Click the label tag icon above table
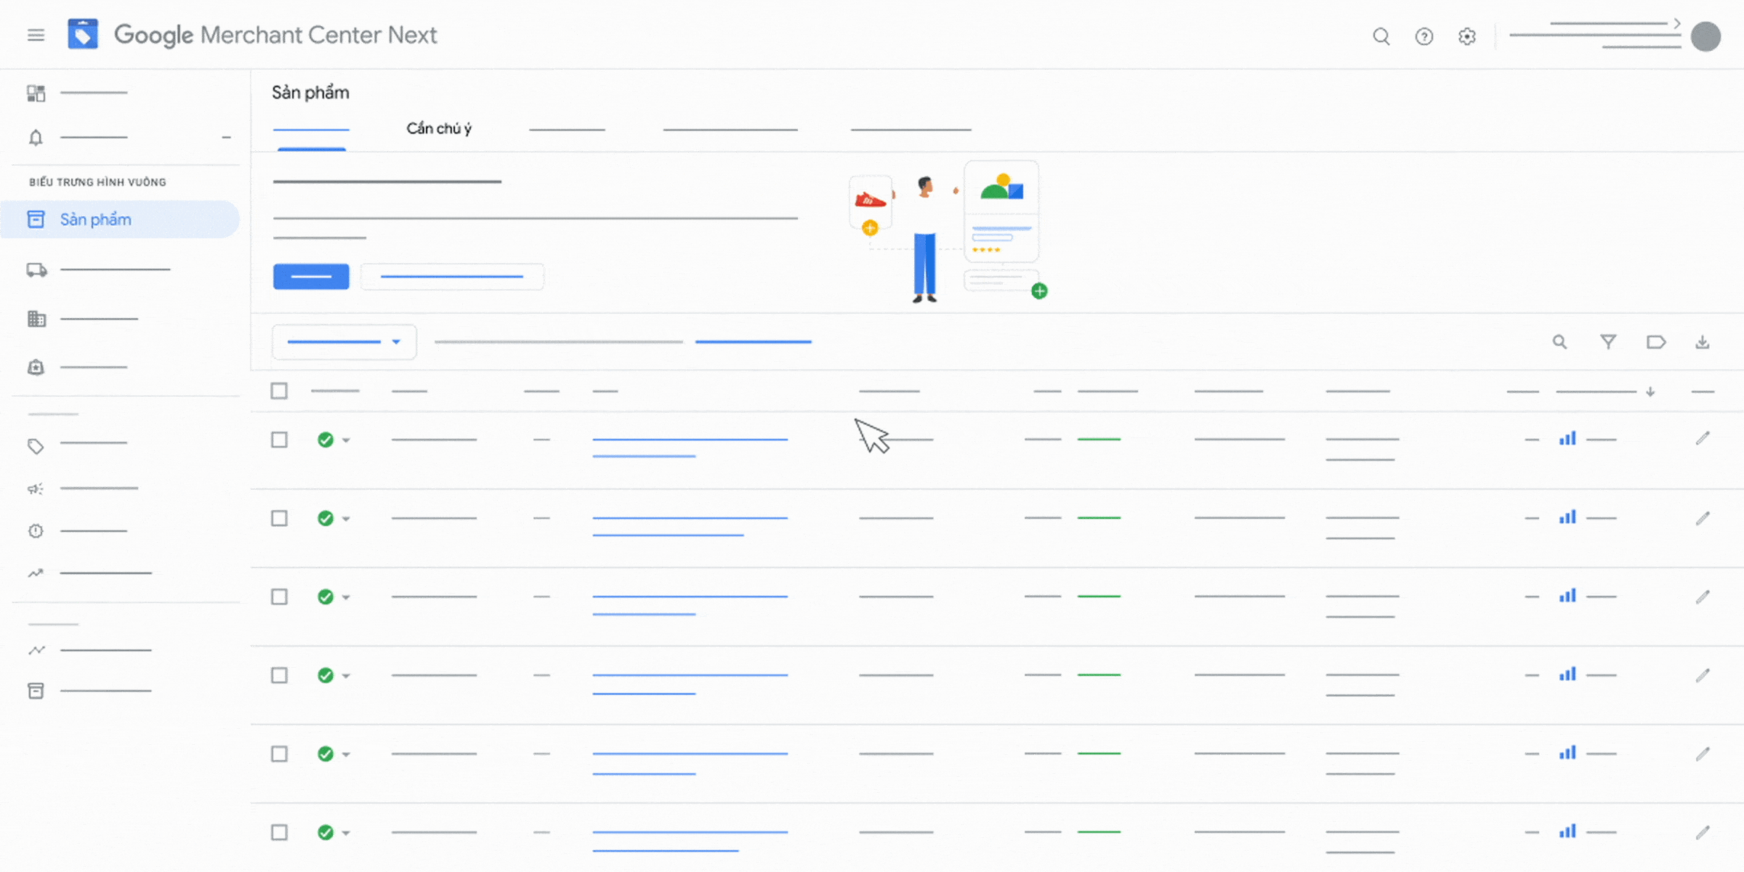Screen dimensions: 1744x872 1655,342
